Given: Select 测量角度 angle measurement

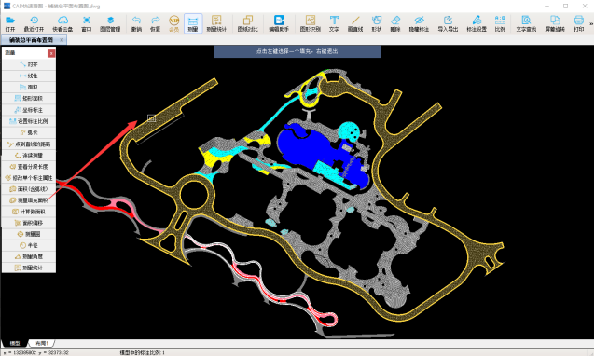Looking at the screenshot, I should pos(29,257).
